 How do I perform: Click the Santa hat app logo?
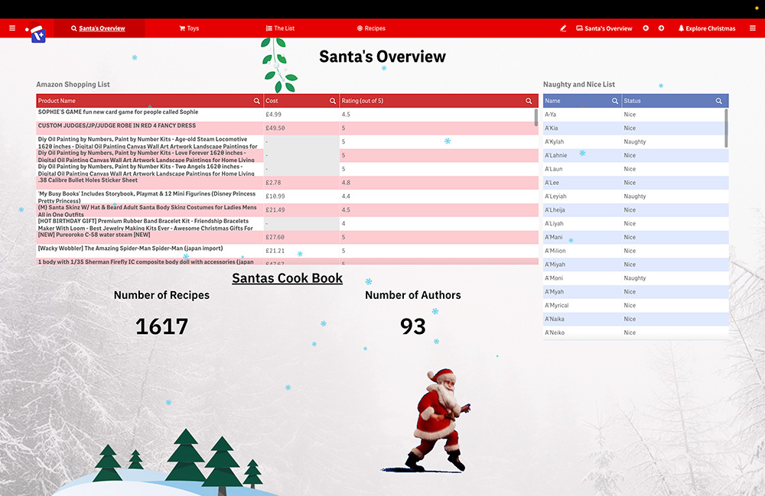tap(37, 33)
